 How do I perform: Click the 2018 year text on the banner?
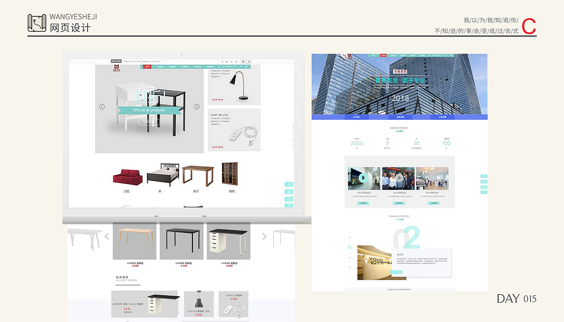point(400,98)
